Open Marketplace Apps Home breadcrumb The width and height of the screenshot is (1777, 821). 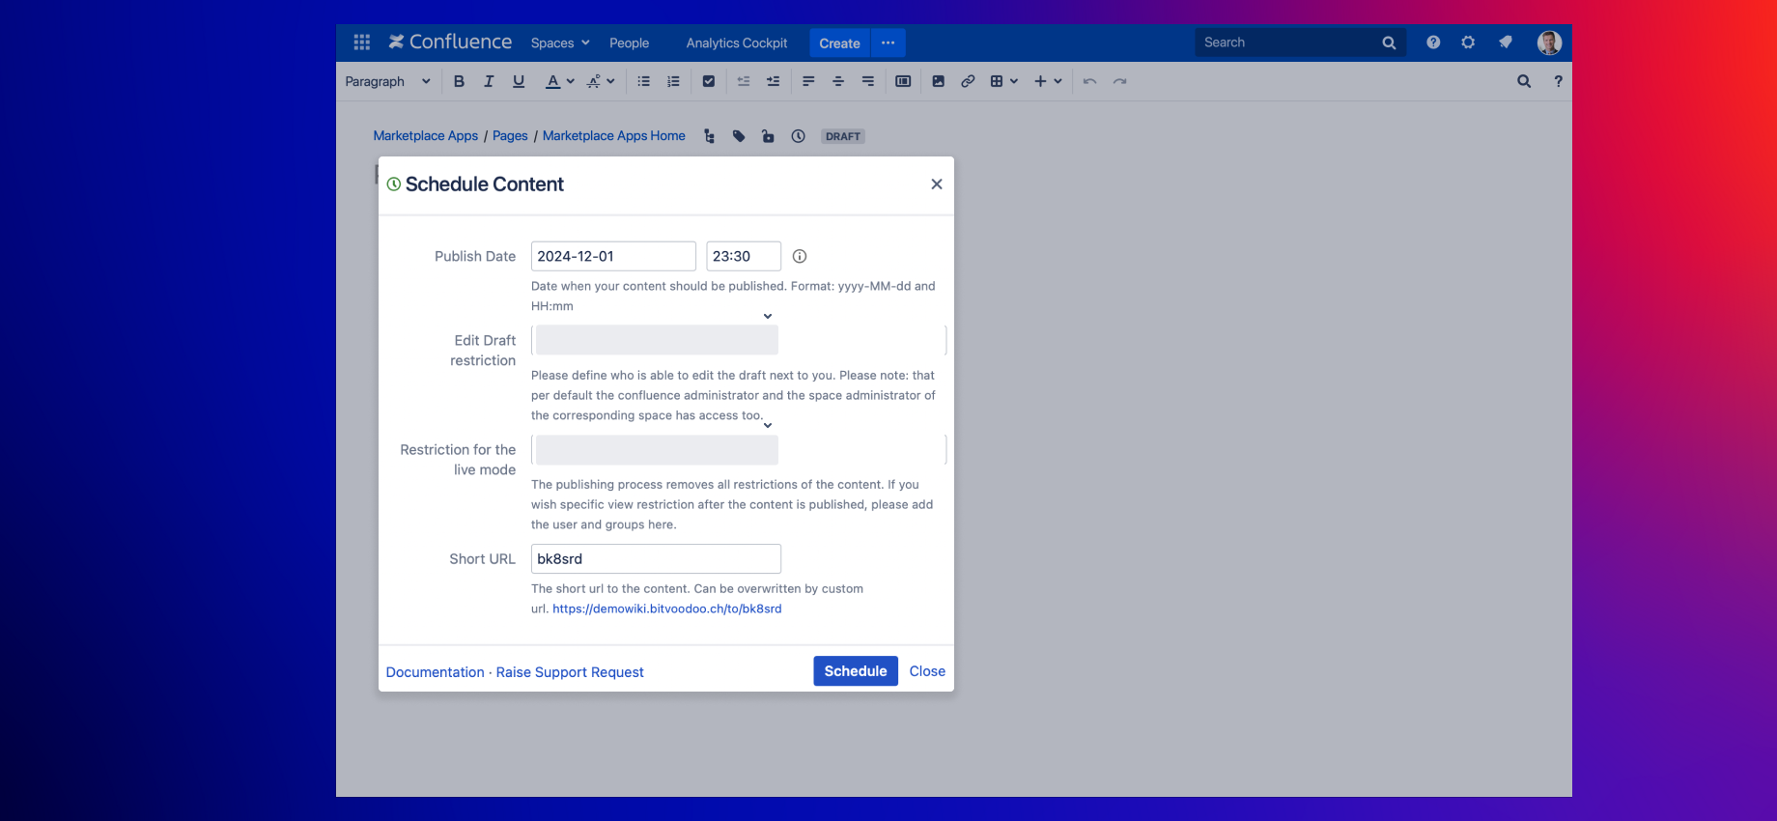614,136
